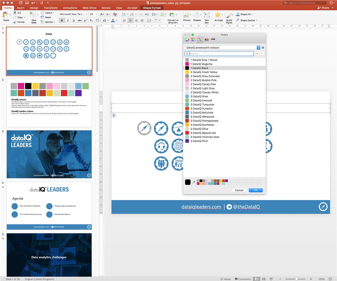Click the Paste clipboard icon
This screenshot has width=337, height=281.
pos(5,15)
